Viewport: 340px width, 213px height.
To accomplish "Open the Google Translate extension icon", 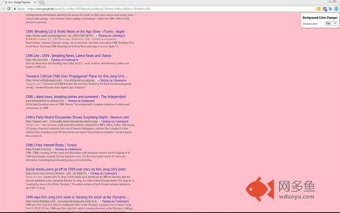I will click(x=330, y=9).
